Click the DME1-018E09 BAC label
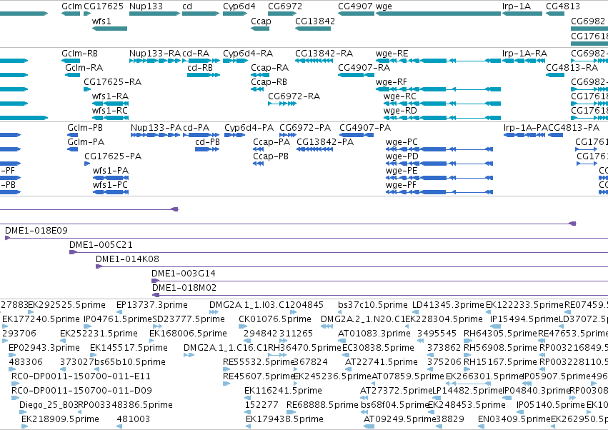Image resolution: width=608 pixels, height=430 pixels. point(36,230)
